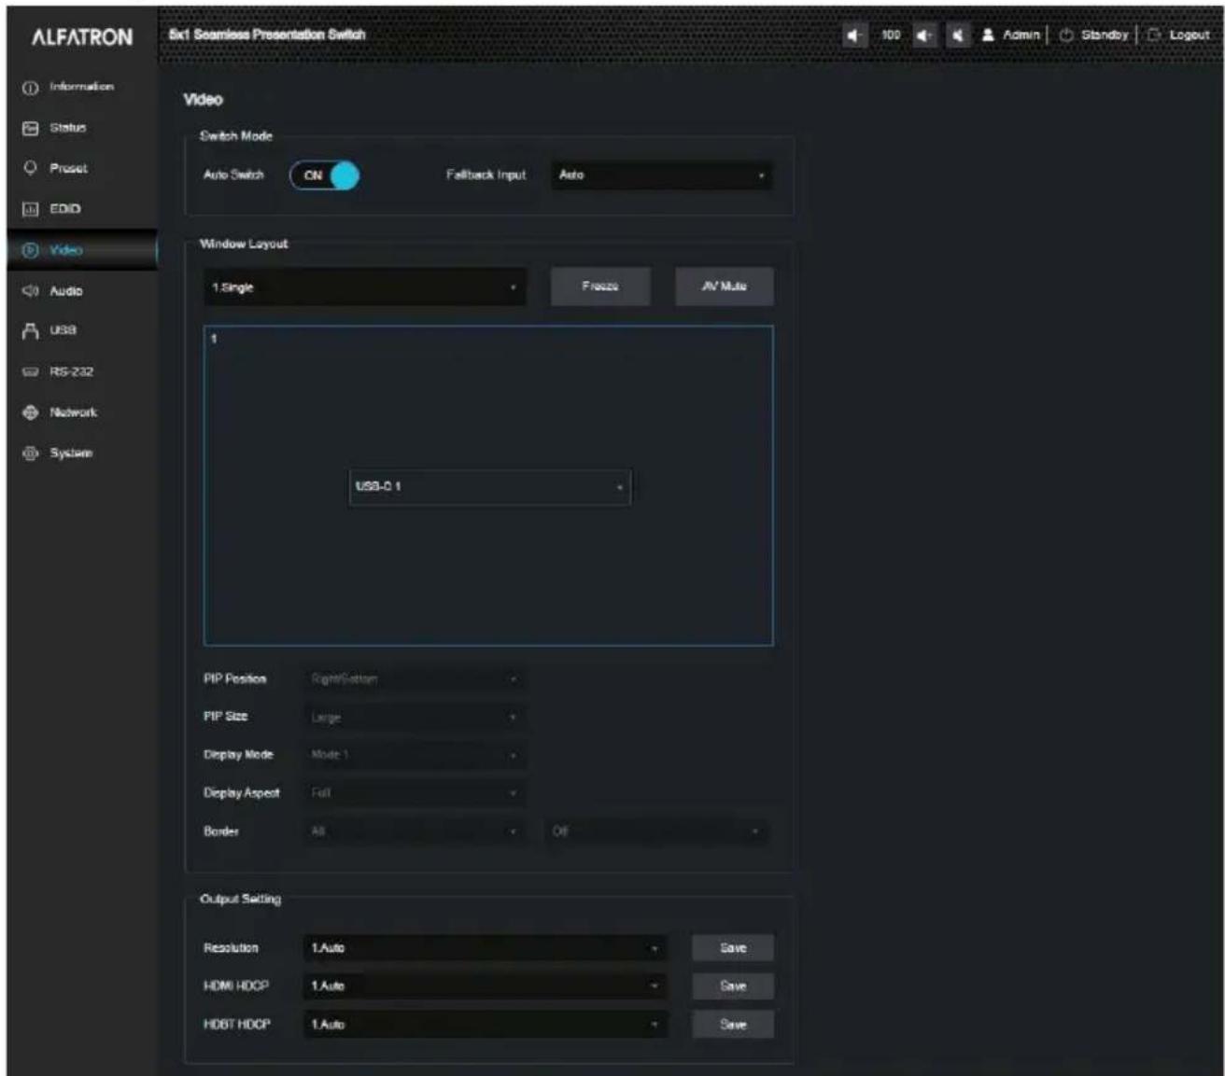Open the output Resolution dropdown

pyautogui.click(x=486, y=948)
